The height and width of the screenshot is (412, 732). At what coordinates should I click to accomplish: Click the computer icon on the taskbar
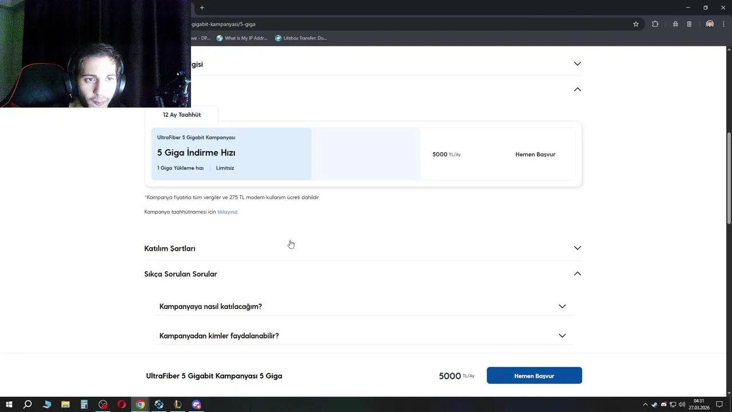pyautogui.click(x=46, y=405)
